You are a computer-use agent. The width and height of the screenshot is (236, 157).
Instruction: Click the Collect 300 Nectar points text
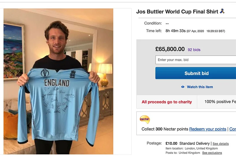[165, 129]
